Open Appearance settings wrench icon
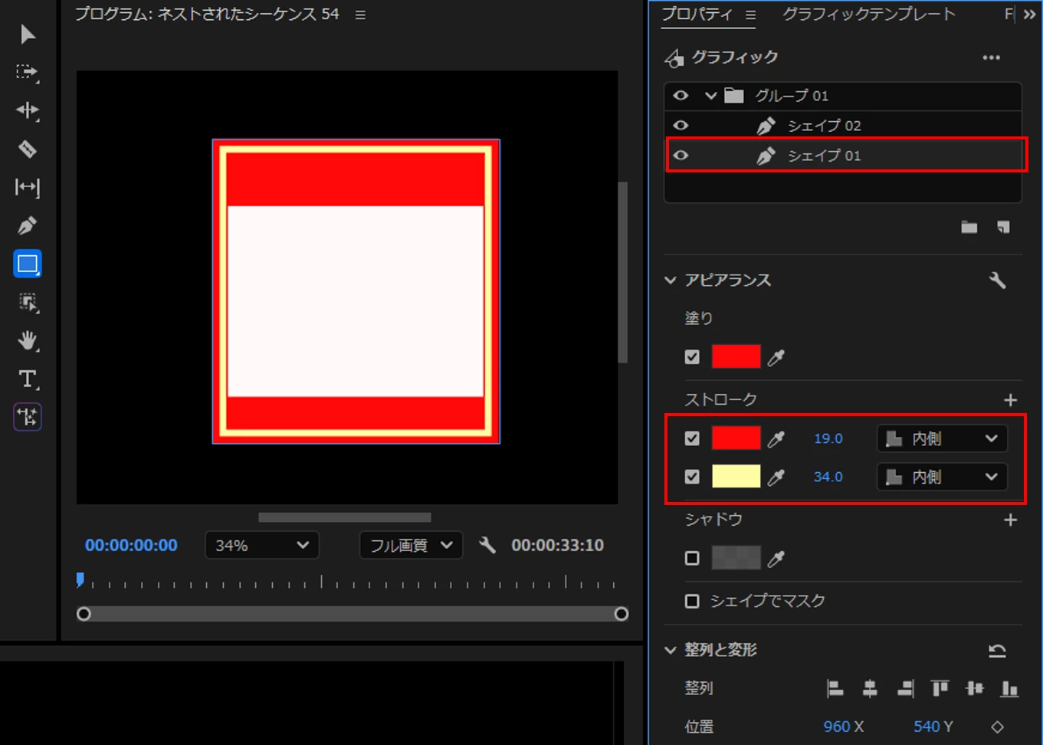This screenshot has width=1043, height=745. (997, 281)
